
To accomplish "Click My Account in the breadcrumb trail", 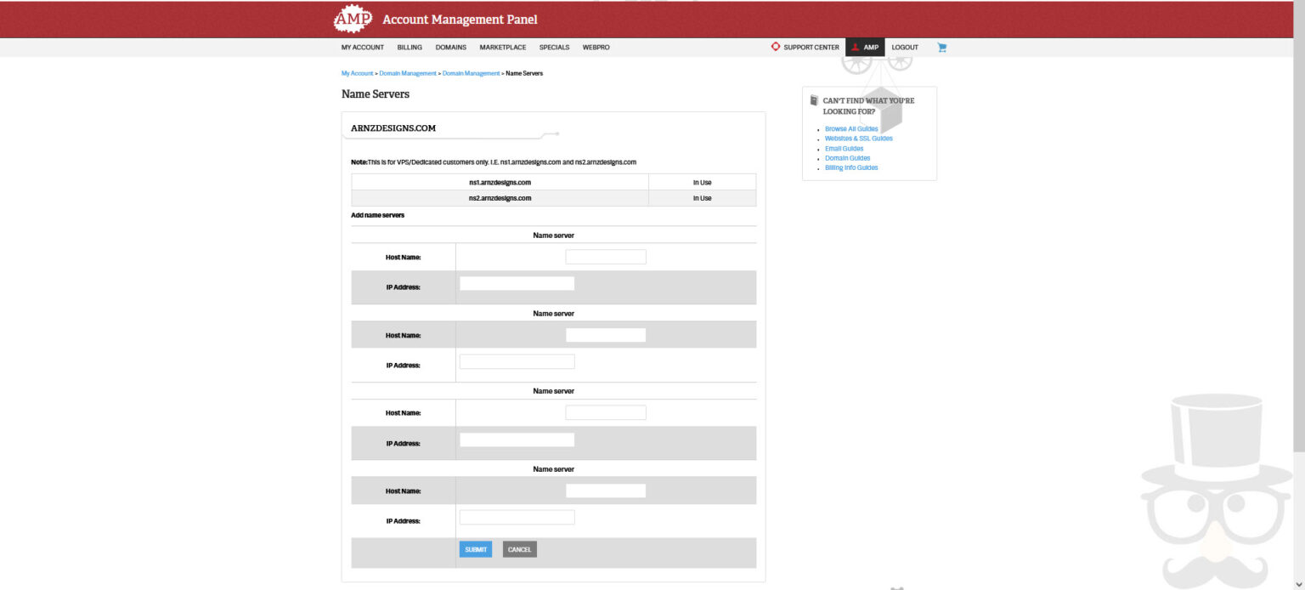I will point(357,73).
